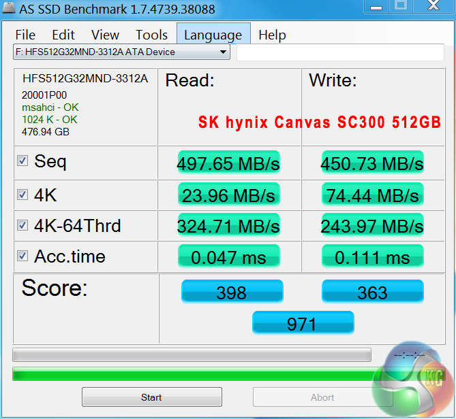
Task: Click the Abort button
Action: click(x=322, y=397)
